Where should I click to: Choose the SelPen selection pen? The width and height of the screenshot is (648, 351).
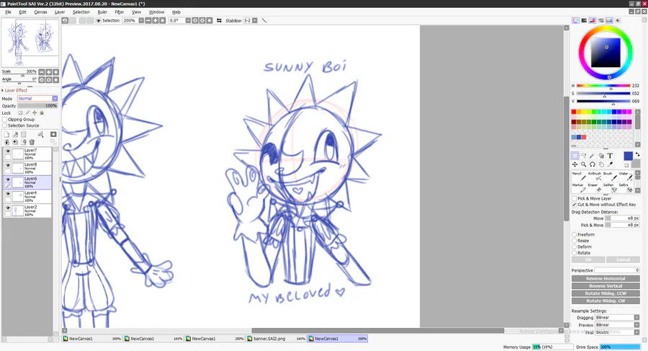pyautogui.click(x=609, y=187)
